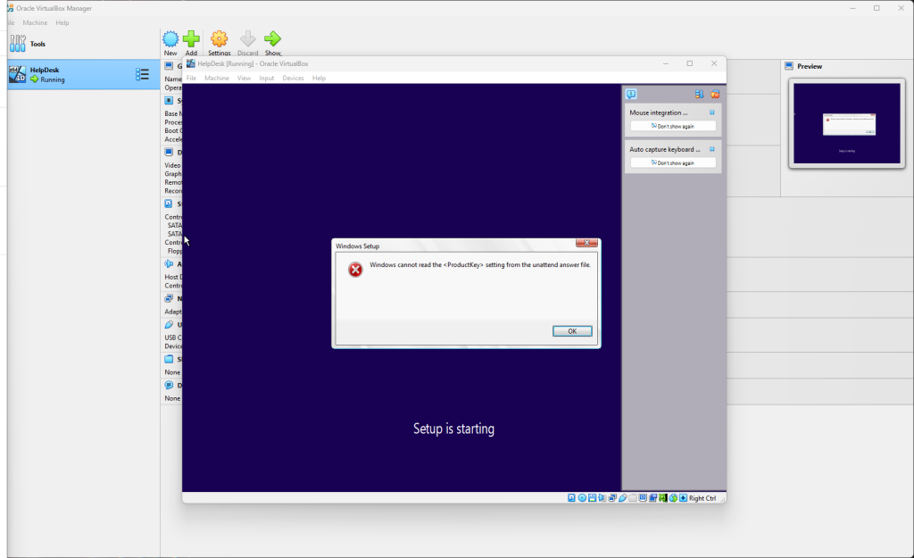Open the HelpDesk machine tools list icon

click(x=142, y=75)
